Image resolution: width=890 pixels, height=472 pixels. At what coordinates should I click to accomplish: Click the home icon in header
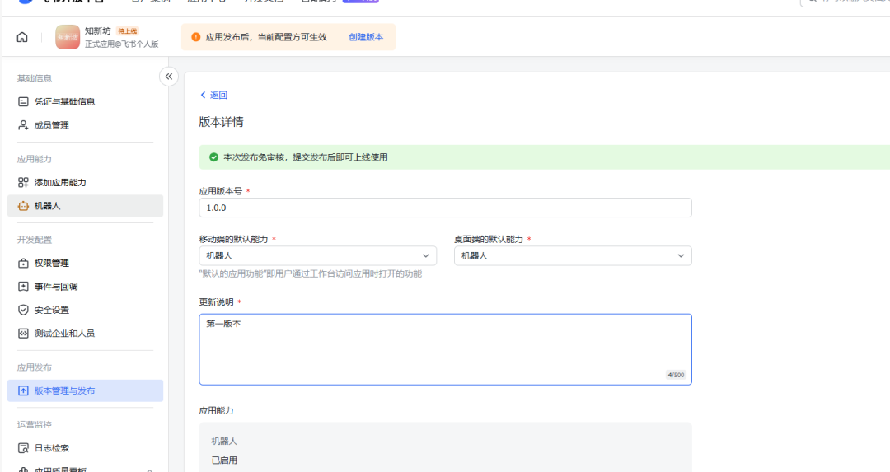pos(22,37)
